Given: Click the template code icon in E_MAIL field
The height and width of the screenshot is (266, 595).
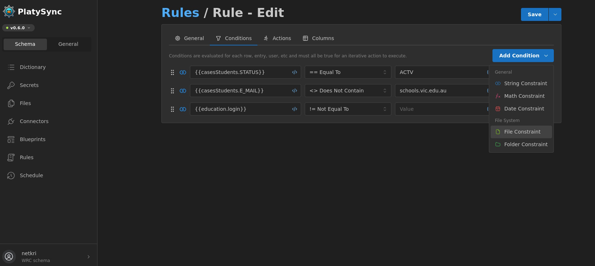Looking at the screenshot, I should [295, 91].
